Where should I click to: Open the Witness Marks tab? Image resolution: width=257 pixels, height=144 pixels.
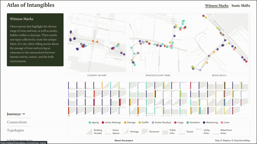click(217, 5)
